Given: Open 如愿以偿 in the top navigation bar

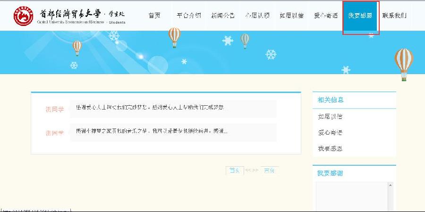Looking at the screenshot, I should tap(291, 16).
